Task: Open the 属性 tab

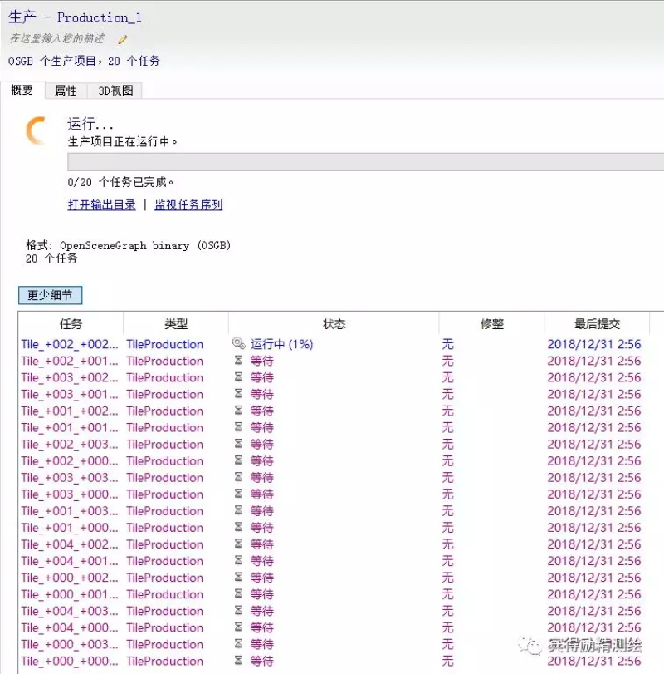Action: point(66,91)
